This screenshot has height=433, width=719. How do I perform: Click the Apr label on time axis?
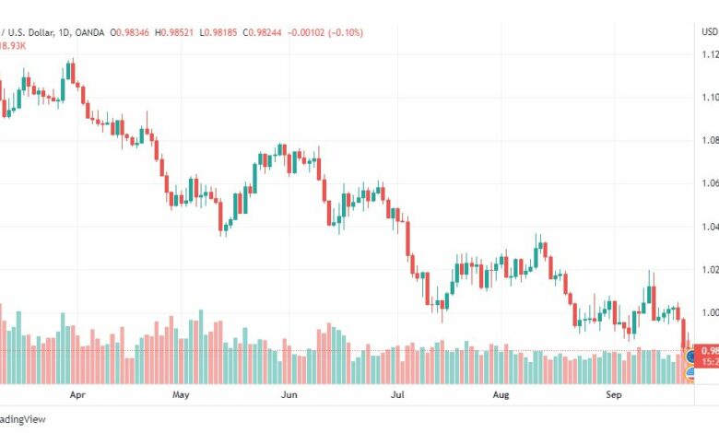[77, 394]
